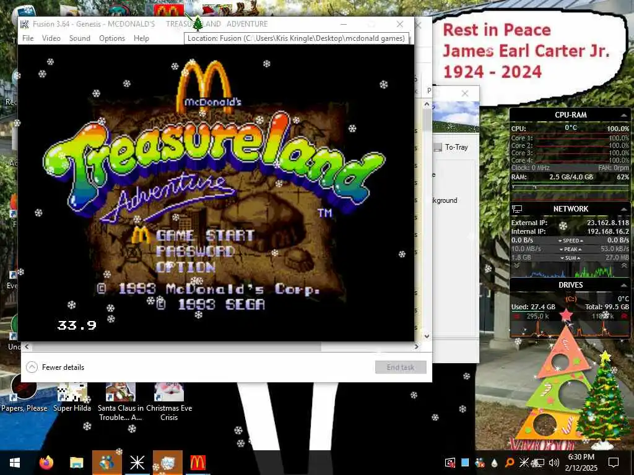Click the upload double-chevron in Network gadget
Viewport: 634px width, 475px height.
tap(624, 265)
